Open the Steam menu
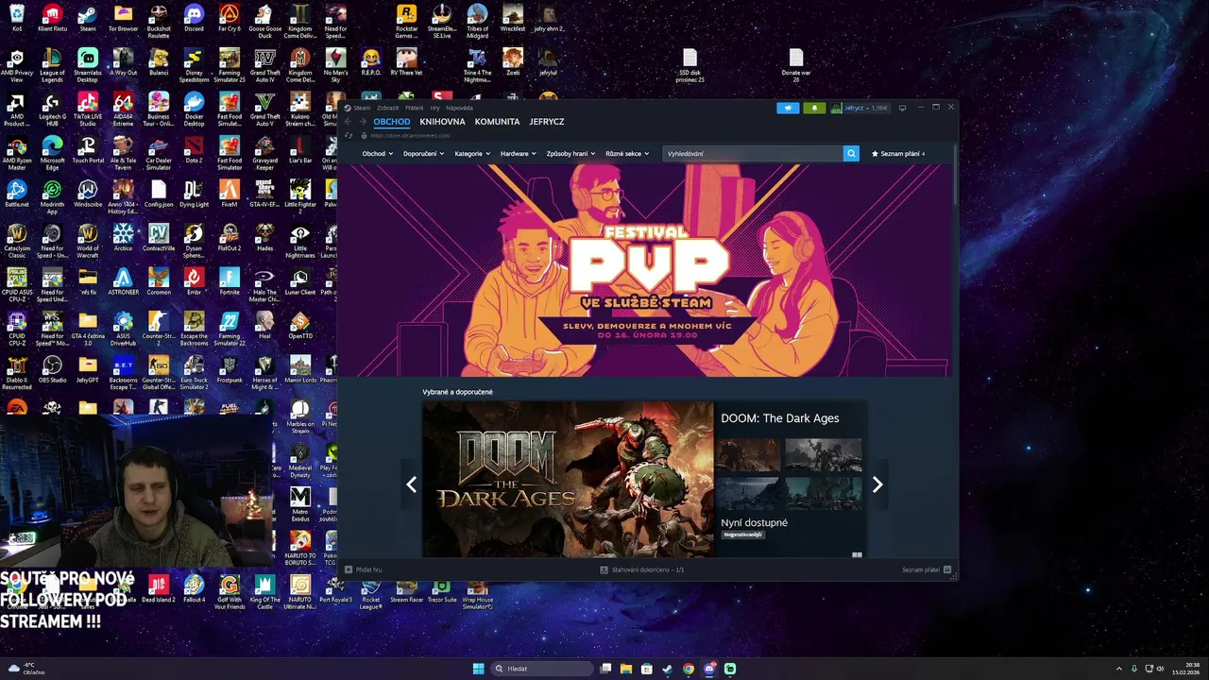 [362, 108]
